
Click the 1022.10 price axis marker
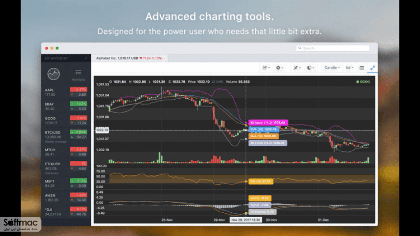[102, 130]
